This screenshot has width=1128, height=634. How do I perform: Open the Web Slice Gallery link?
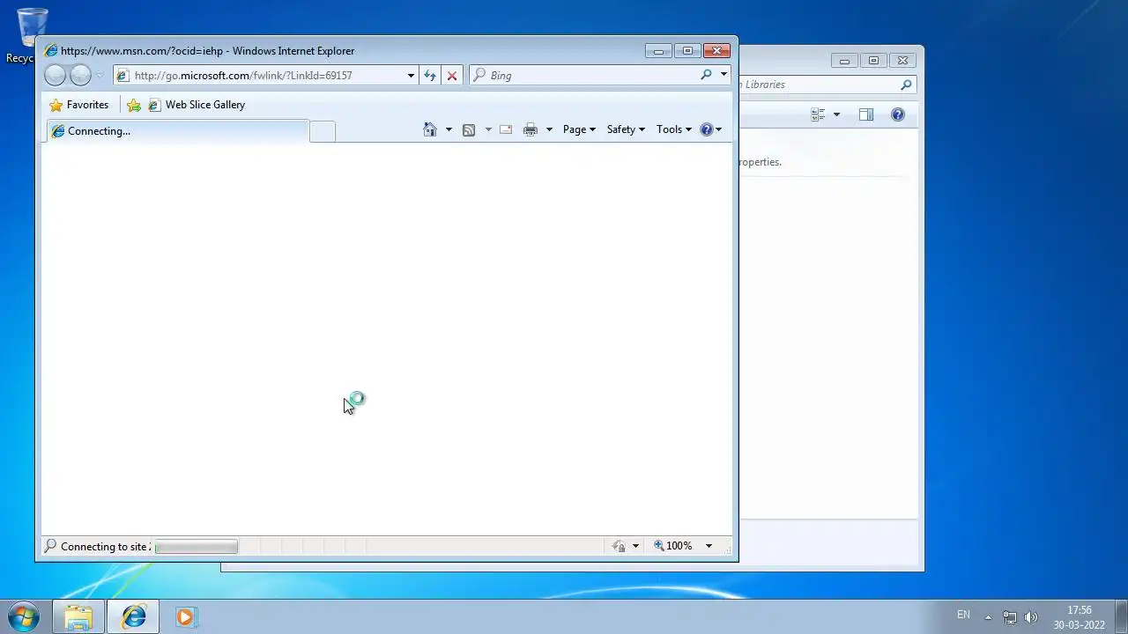[197, 105]
